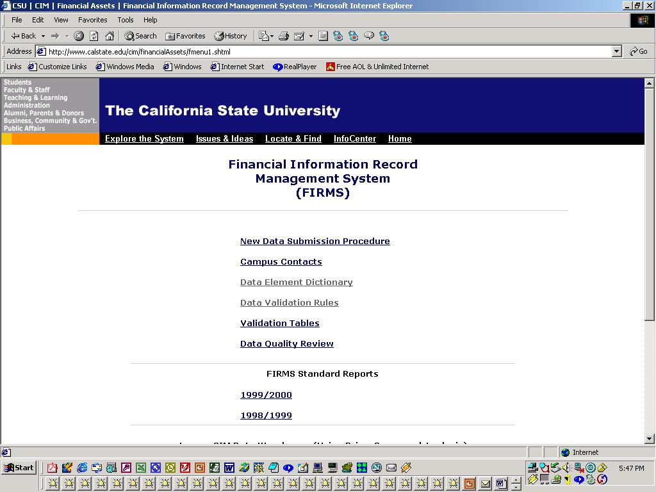Open New Data Submission Procedure link

315,242
